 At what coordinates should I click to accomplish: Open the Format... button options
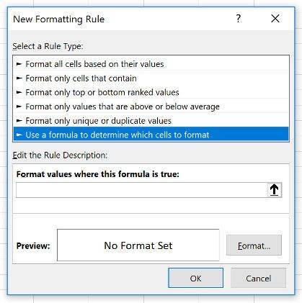tap(254, 245)
